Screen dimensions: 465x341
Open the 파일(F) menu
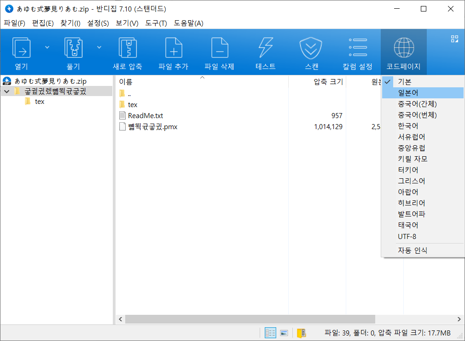pyautogui.click(x=14, y=23)
